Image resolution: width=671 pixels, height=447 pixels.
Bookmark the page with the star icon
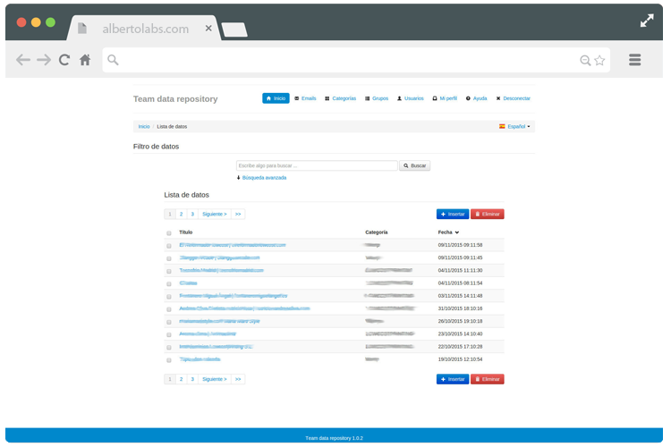tap(599, 60)
